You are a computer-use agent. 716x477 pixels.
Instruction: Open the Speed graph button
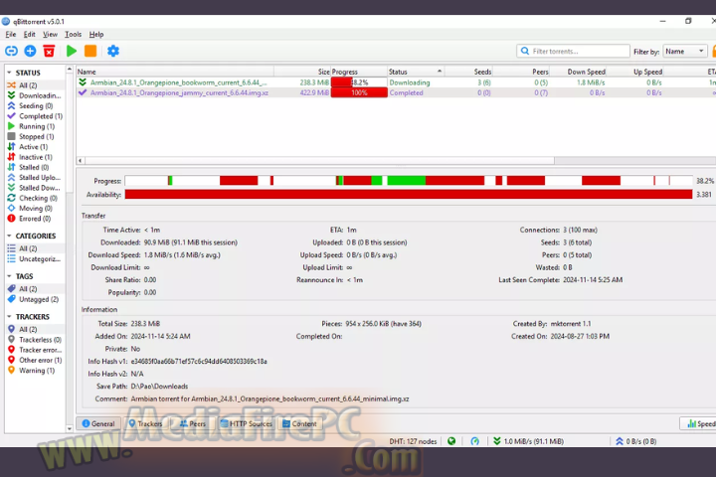pyautogui.click(x=700, y=423)
